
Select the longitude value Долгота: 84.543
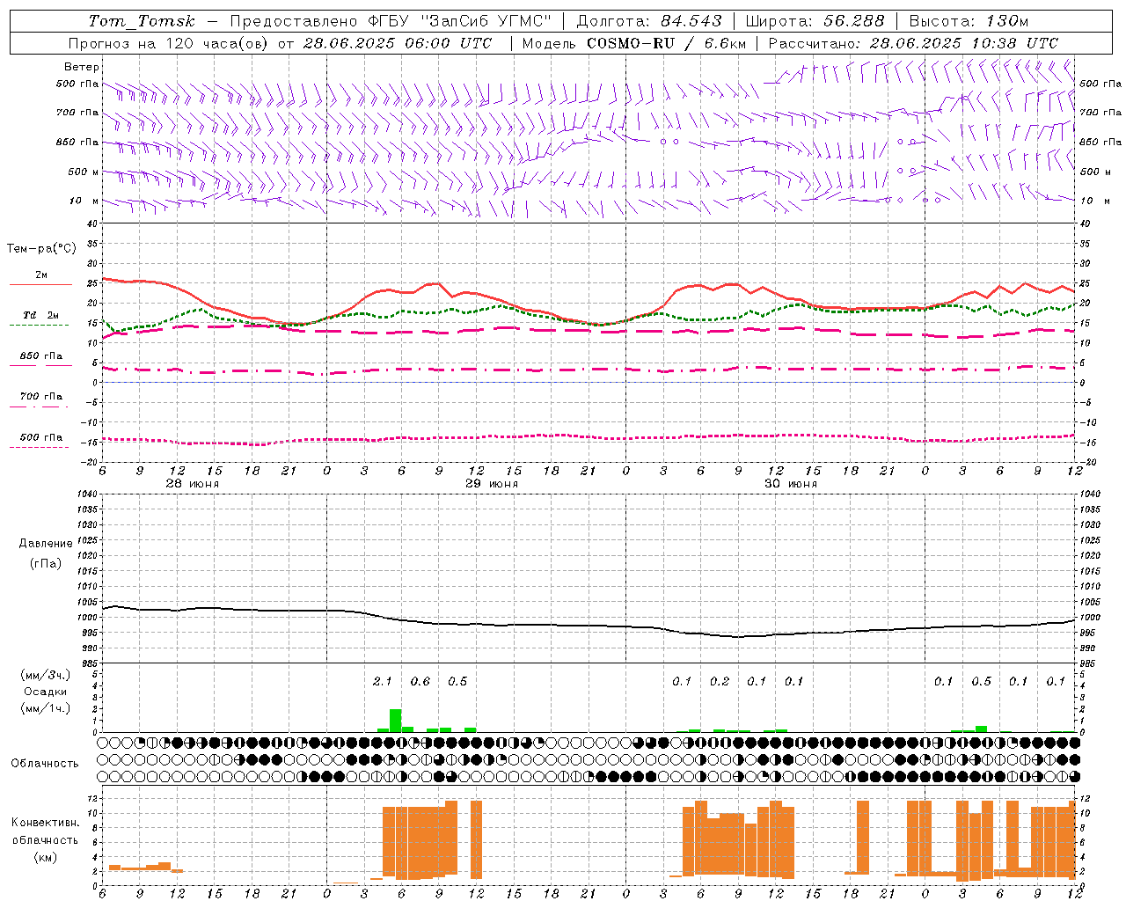point(649,21)
